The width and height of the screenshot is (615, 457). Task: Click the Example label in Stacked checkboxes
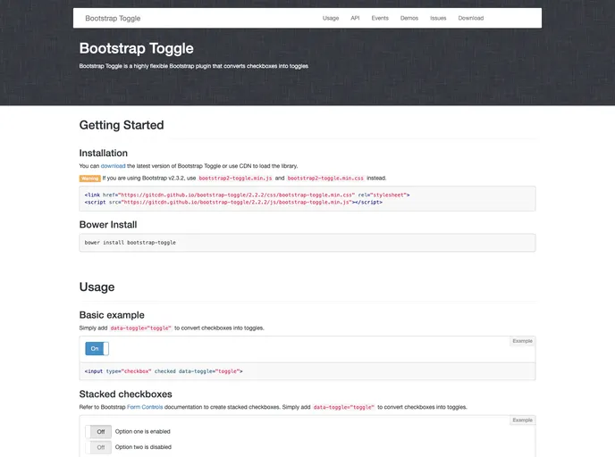[522, 420]
